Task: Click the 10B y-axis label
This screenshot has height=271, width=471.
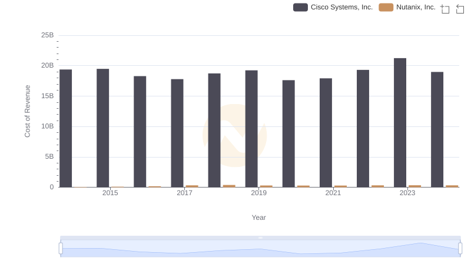Action: 48,126
